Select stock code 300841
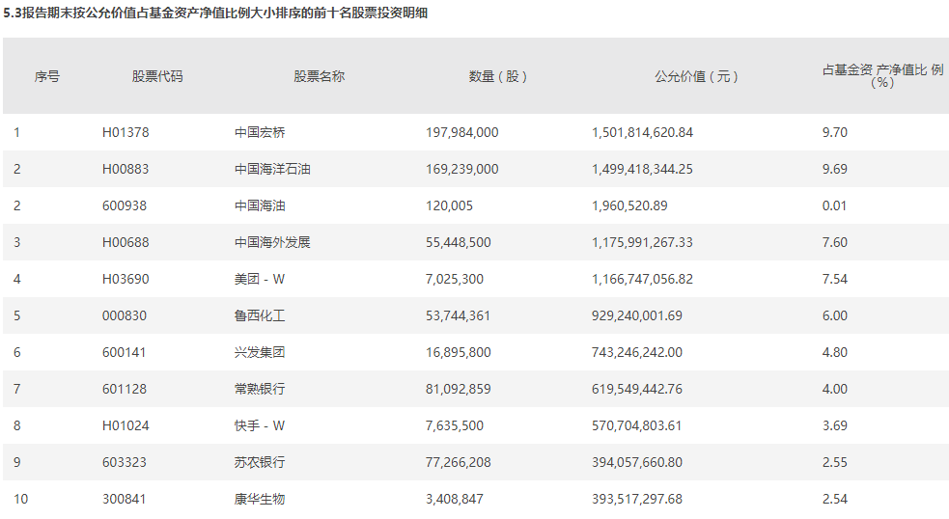 (125, 500)
